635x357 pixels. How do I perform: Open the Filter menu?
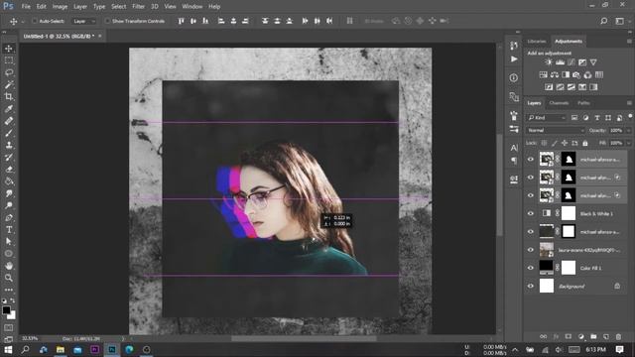[x=138, y=7]
